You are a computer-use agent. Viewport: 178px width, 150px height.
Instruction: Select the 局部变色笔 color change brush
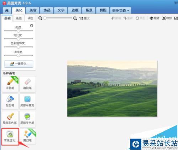tap(27, 119)
